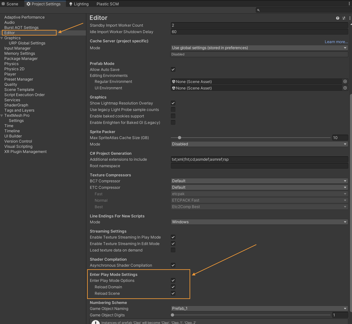This screenshot has width=352, height=324.
Task: Select Adaptive Performance in settings list
Action: (x=24, y=17)
